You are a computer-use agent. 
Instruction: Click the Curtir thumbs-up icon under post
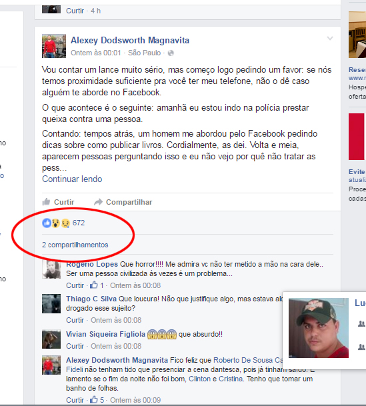46,202
